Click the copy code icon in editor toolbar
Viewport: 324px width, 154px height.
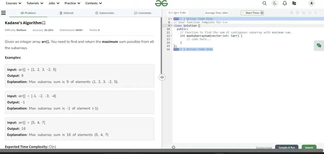pyautogui.click(x=292, y=13)
